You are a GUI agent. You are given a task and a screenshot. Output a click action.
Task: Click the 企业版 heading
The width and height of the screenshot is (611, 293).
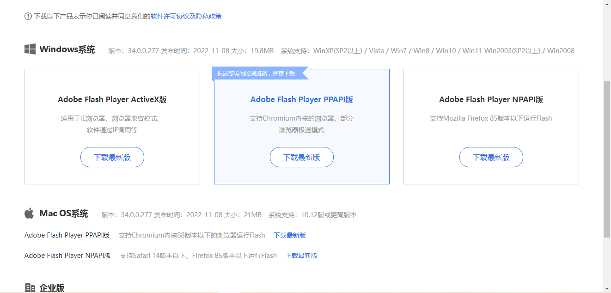click(x=52, y=288)
